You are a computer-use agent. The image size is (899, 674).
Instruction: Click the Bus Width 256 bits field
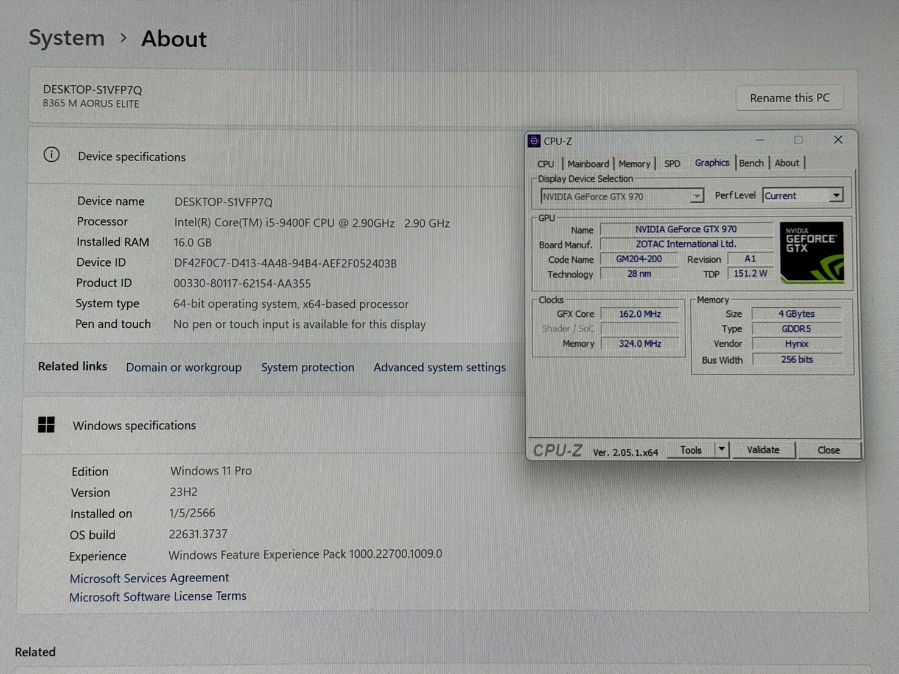pos(796,360)
